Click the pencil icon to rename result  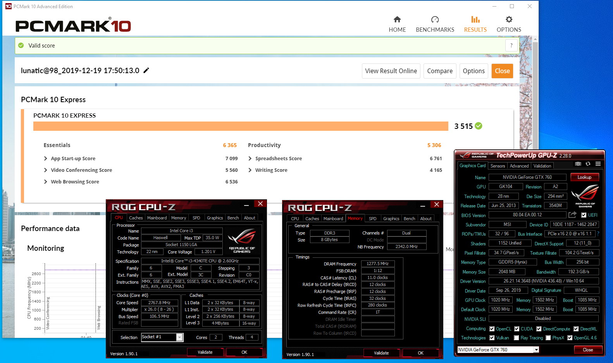click(146, 70)
